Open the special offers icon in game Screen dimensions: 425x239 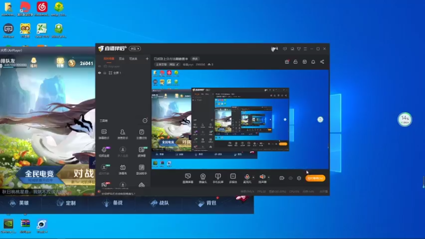pyautogui.click(x=60, y=63)
